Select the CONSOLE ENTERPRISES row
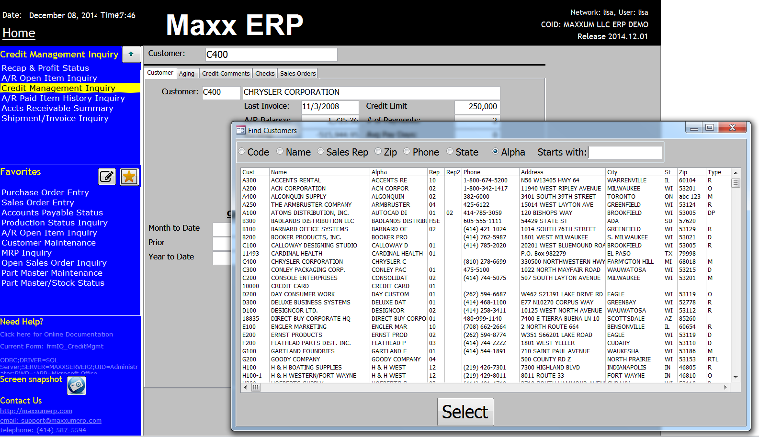 pos(486,278)
